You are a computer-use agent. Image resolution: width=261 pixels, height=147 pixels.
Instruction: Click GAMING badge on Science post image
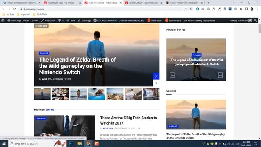pyautogui.click(x=173, y=126)
